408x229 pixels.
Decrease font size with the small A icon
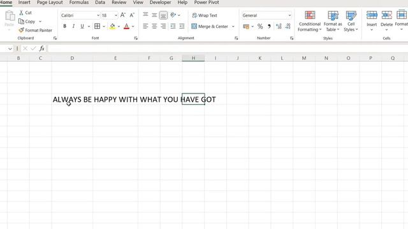coord(132,15)
